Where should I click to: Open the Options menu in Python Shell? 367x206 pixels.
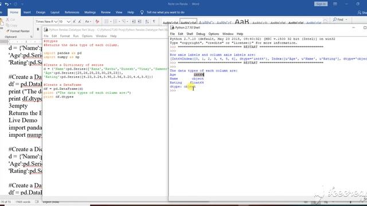(214, 34)
